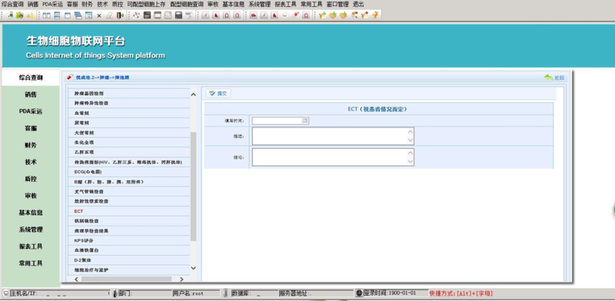Click the computer icon beside 主机名/IP
Image resolution: width=615 pixels, height=301 pixels.
[6, 293]
